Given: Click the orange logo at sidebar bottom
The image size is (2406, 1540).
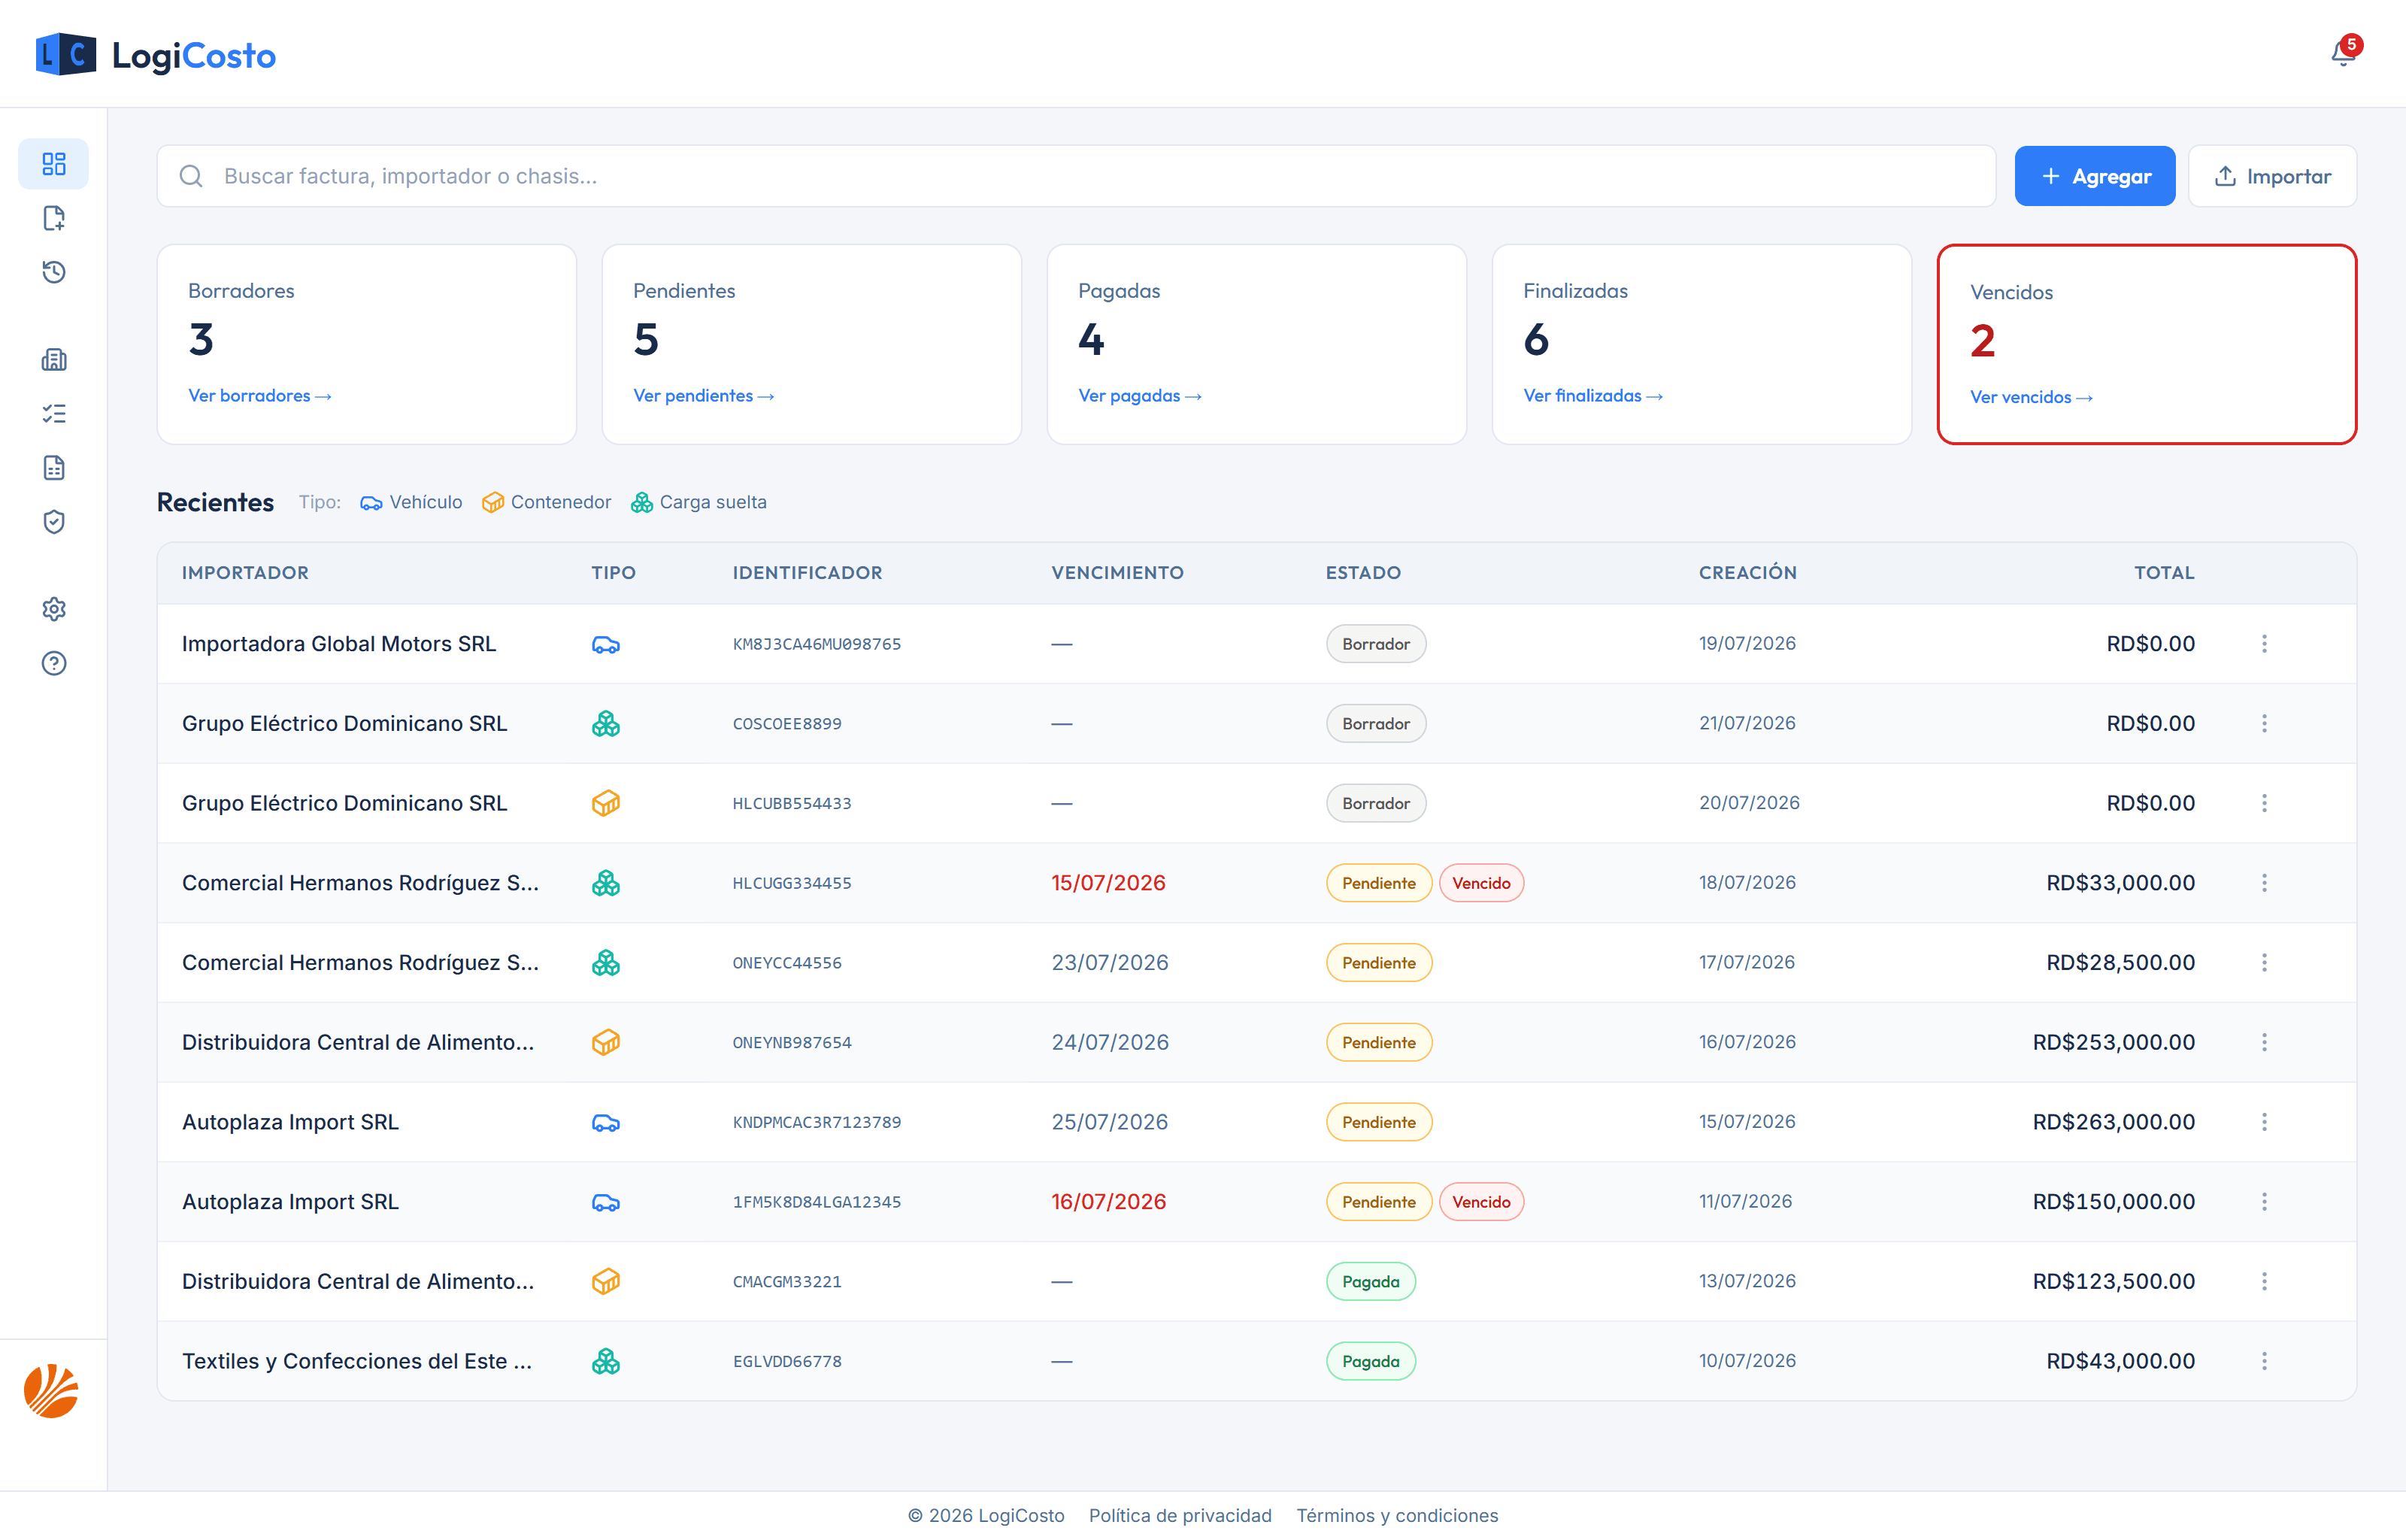Looking at the screenshot, I should (x=52, y=1391).
